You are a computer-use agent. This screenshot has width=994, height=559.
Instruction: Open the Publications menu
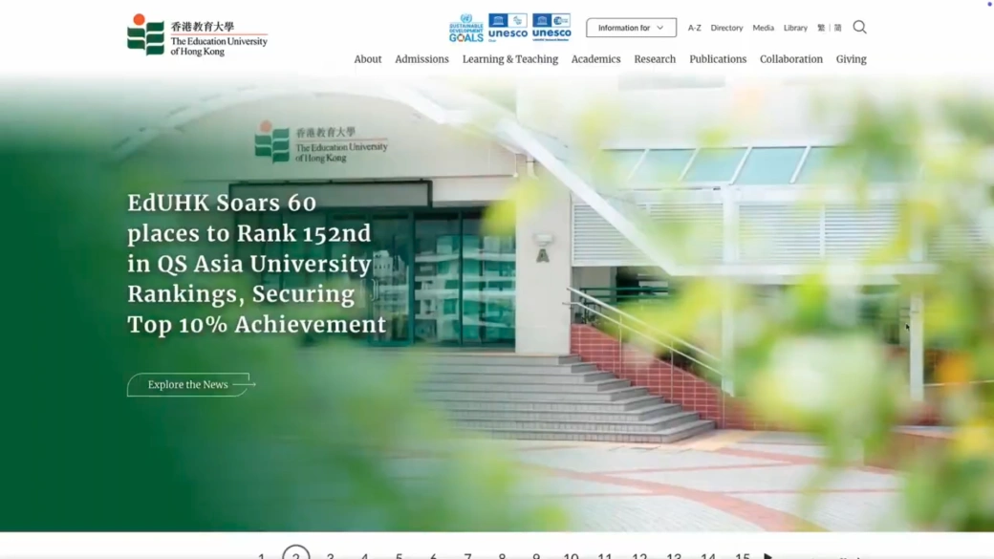coord(718,59)
